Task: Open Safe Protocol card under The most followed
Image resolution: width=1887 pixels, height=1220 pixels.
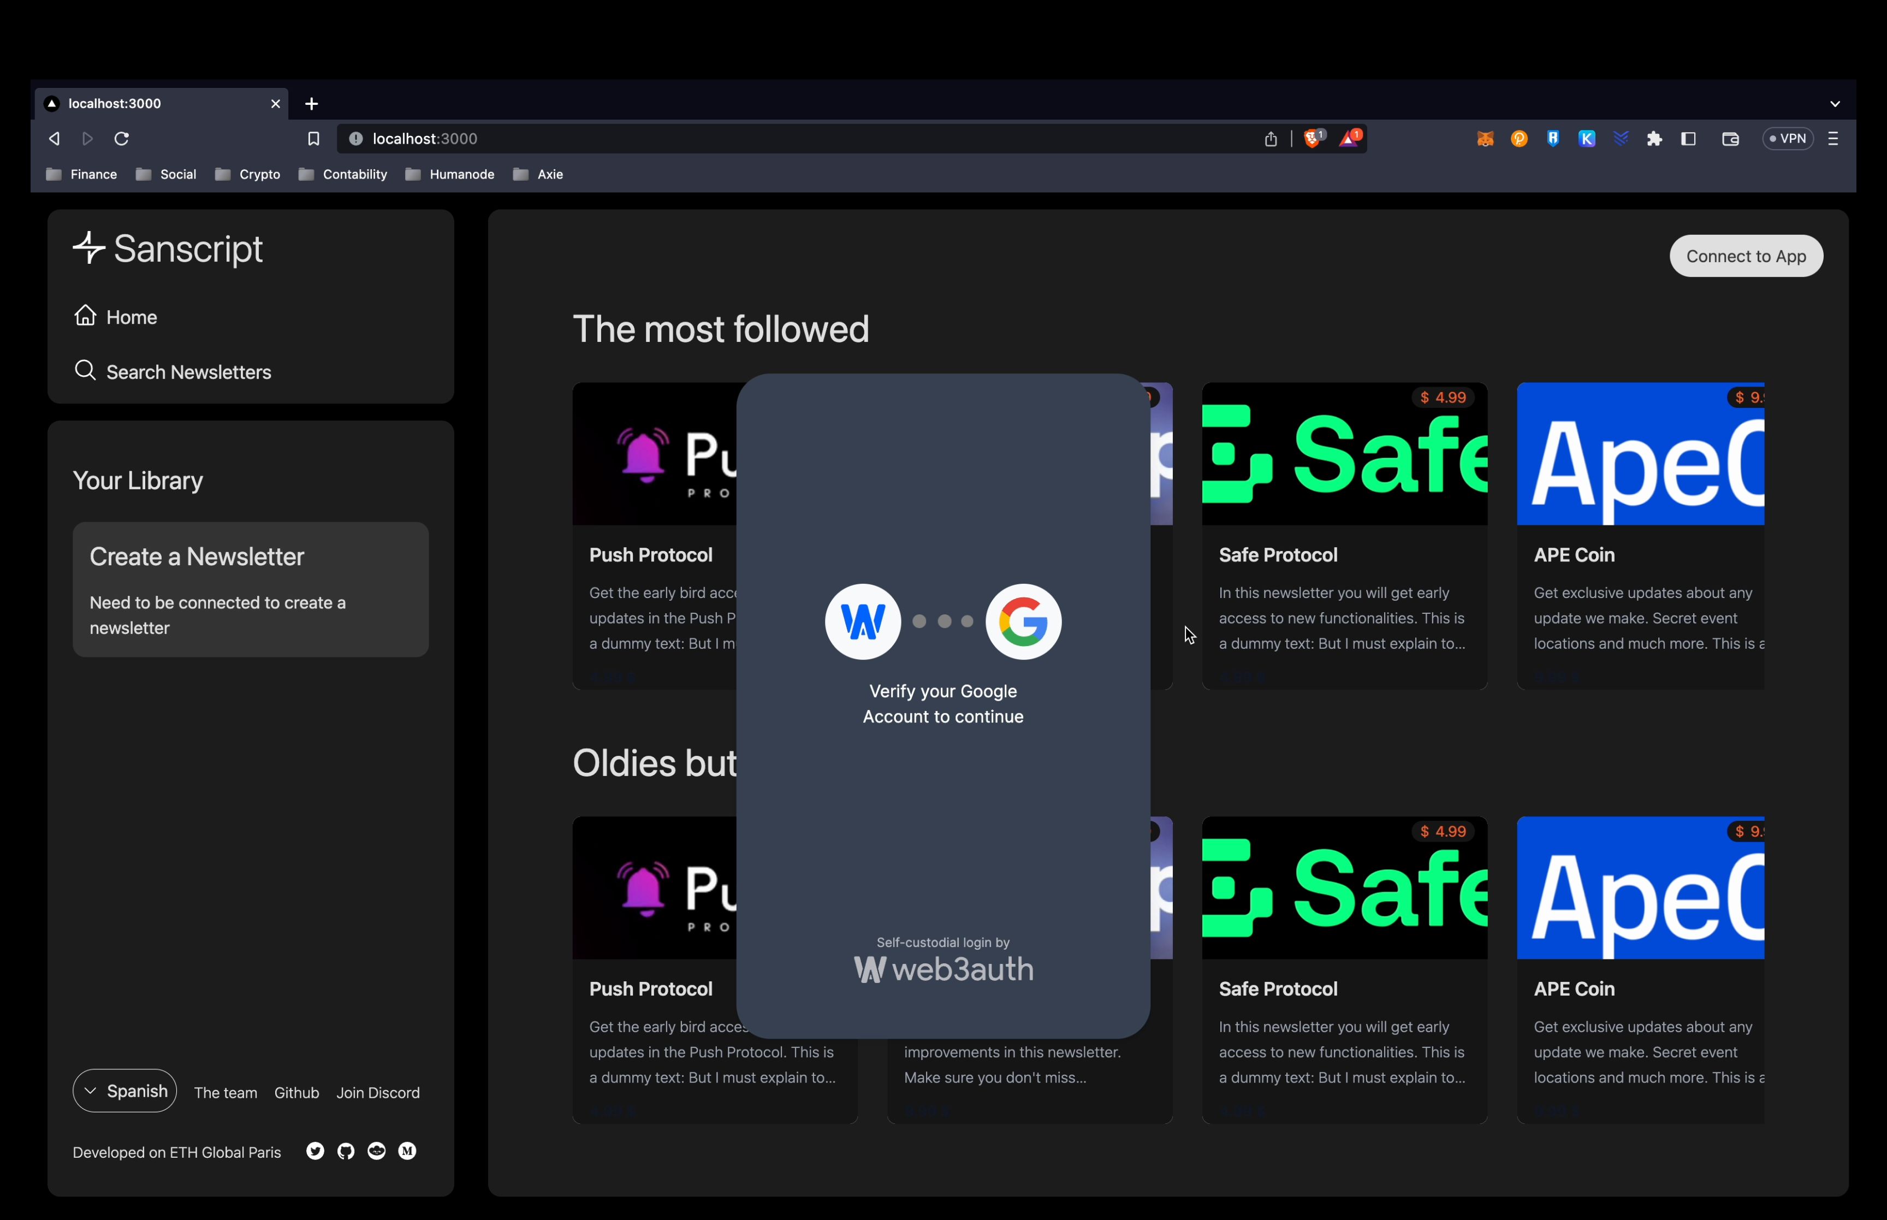Action: (x=1344, y=536)
